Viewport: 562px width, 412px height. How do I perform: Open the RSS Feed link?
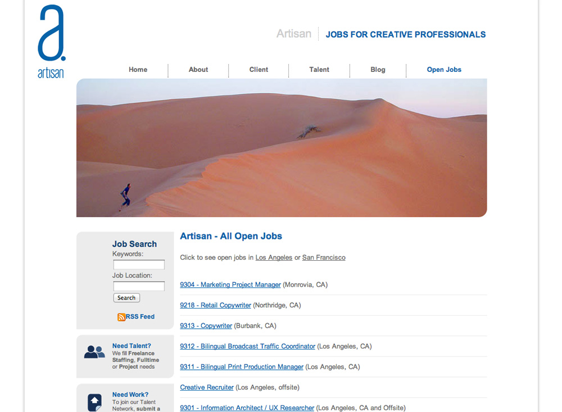pos(140,316)
